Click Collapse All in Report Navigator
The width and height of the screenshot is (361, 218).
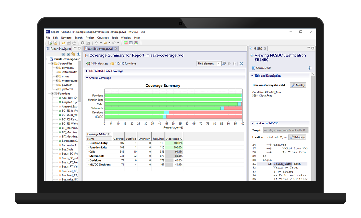pos(63,54)
